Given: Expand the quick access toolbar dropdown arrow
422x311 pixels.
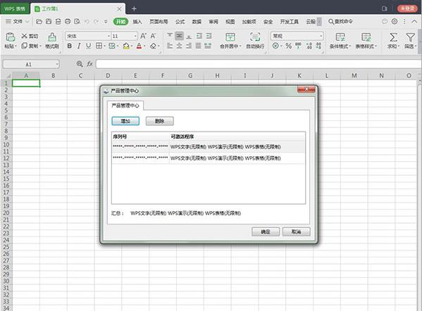Looking at the screenshot, I should pos(106,22).
